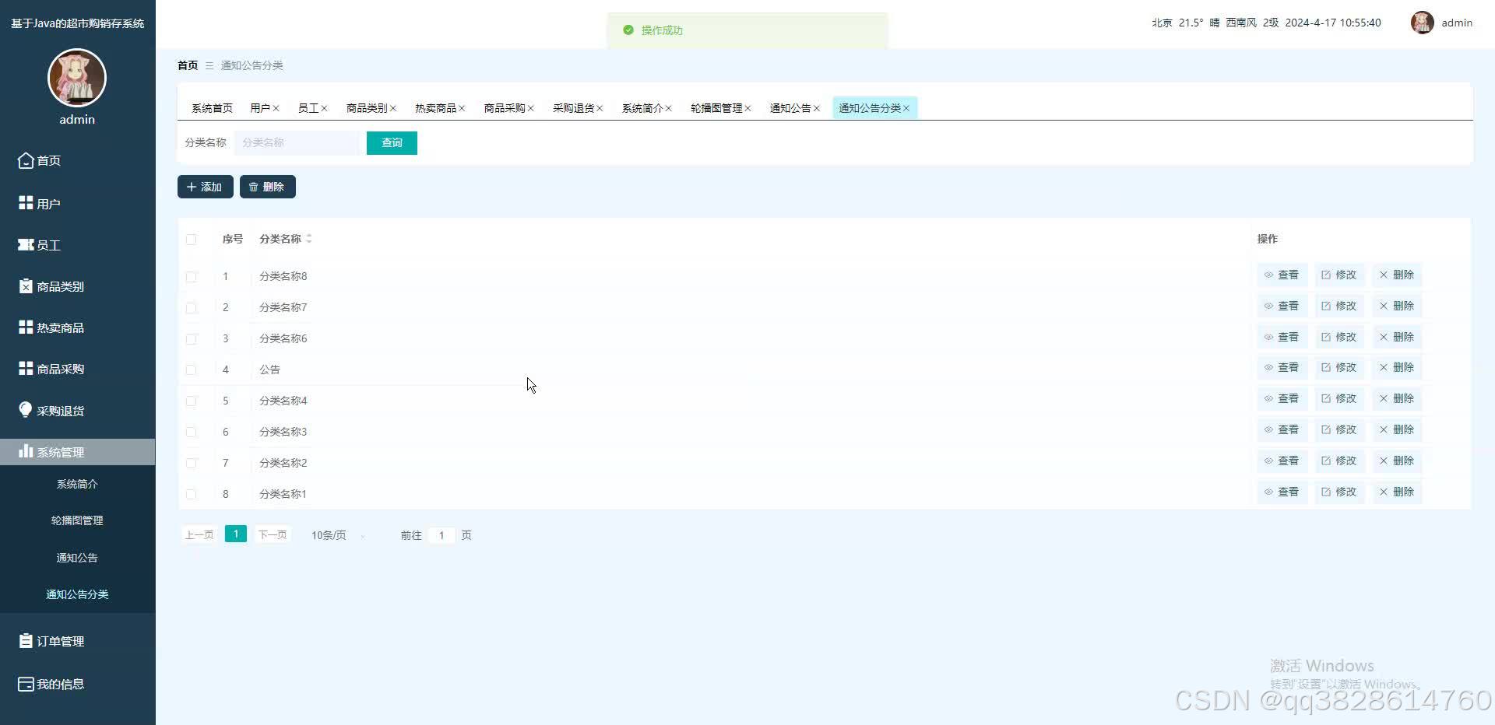Screen dimensions: 1495x725
Task: Check the box for row 公告
Action: [191, 370]
